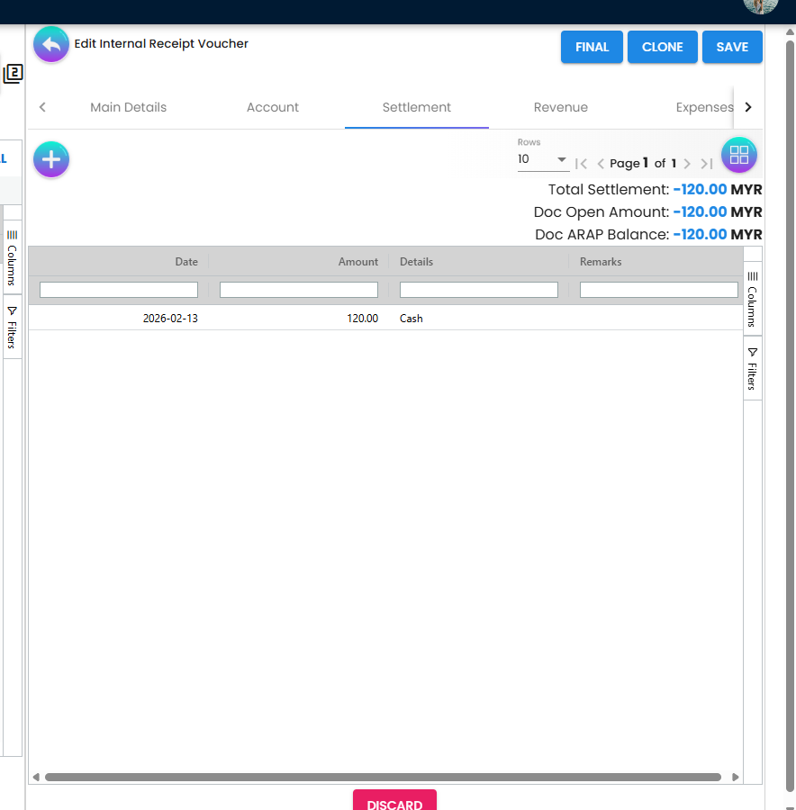Go to the previous page arrow

pos(601,164)
